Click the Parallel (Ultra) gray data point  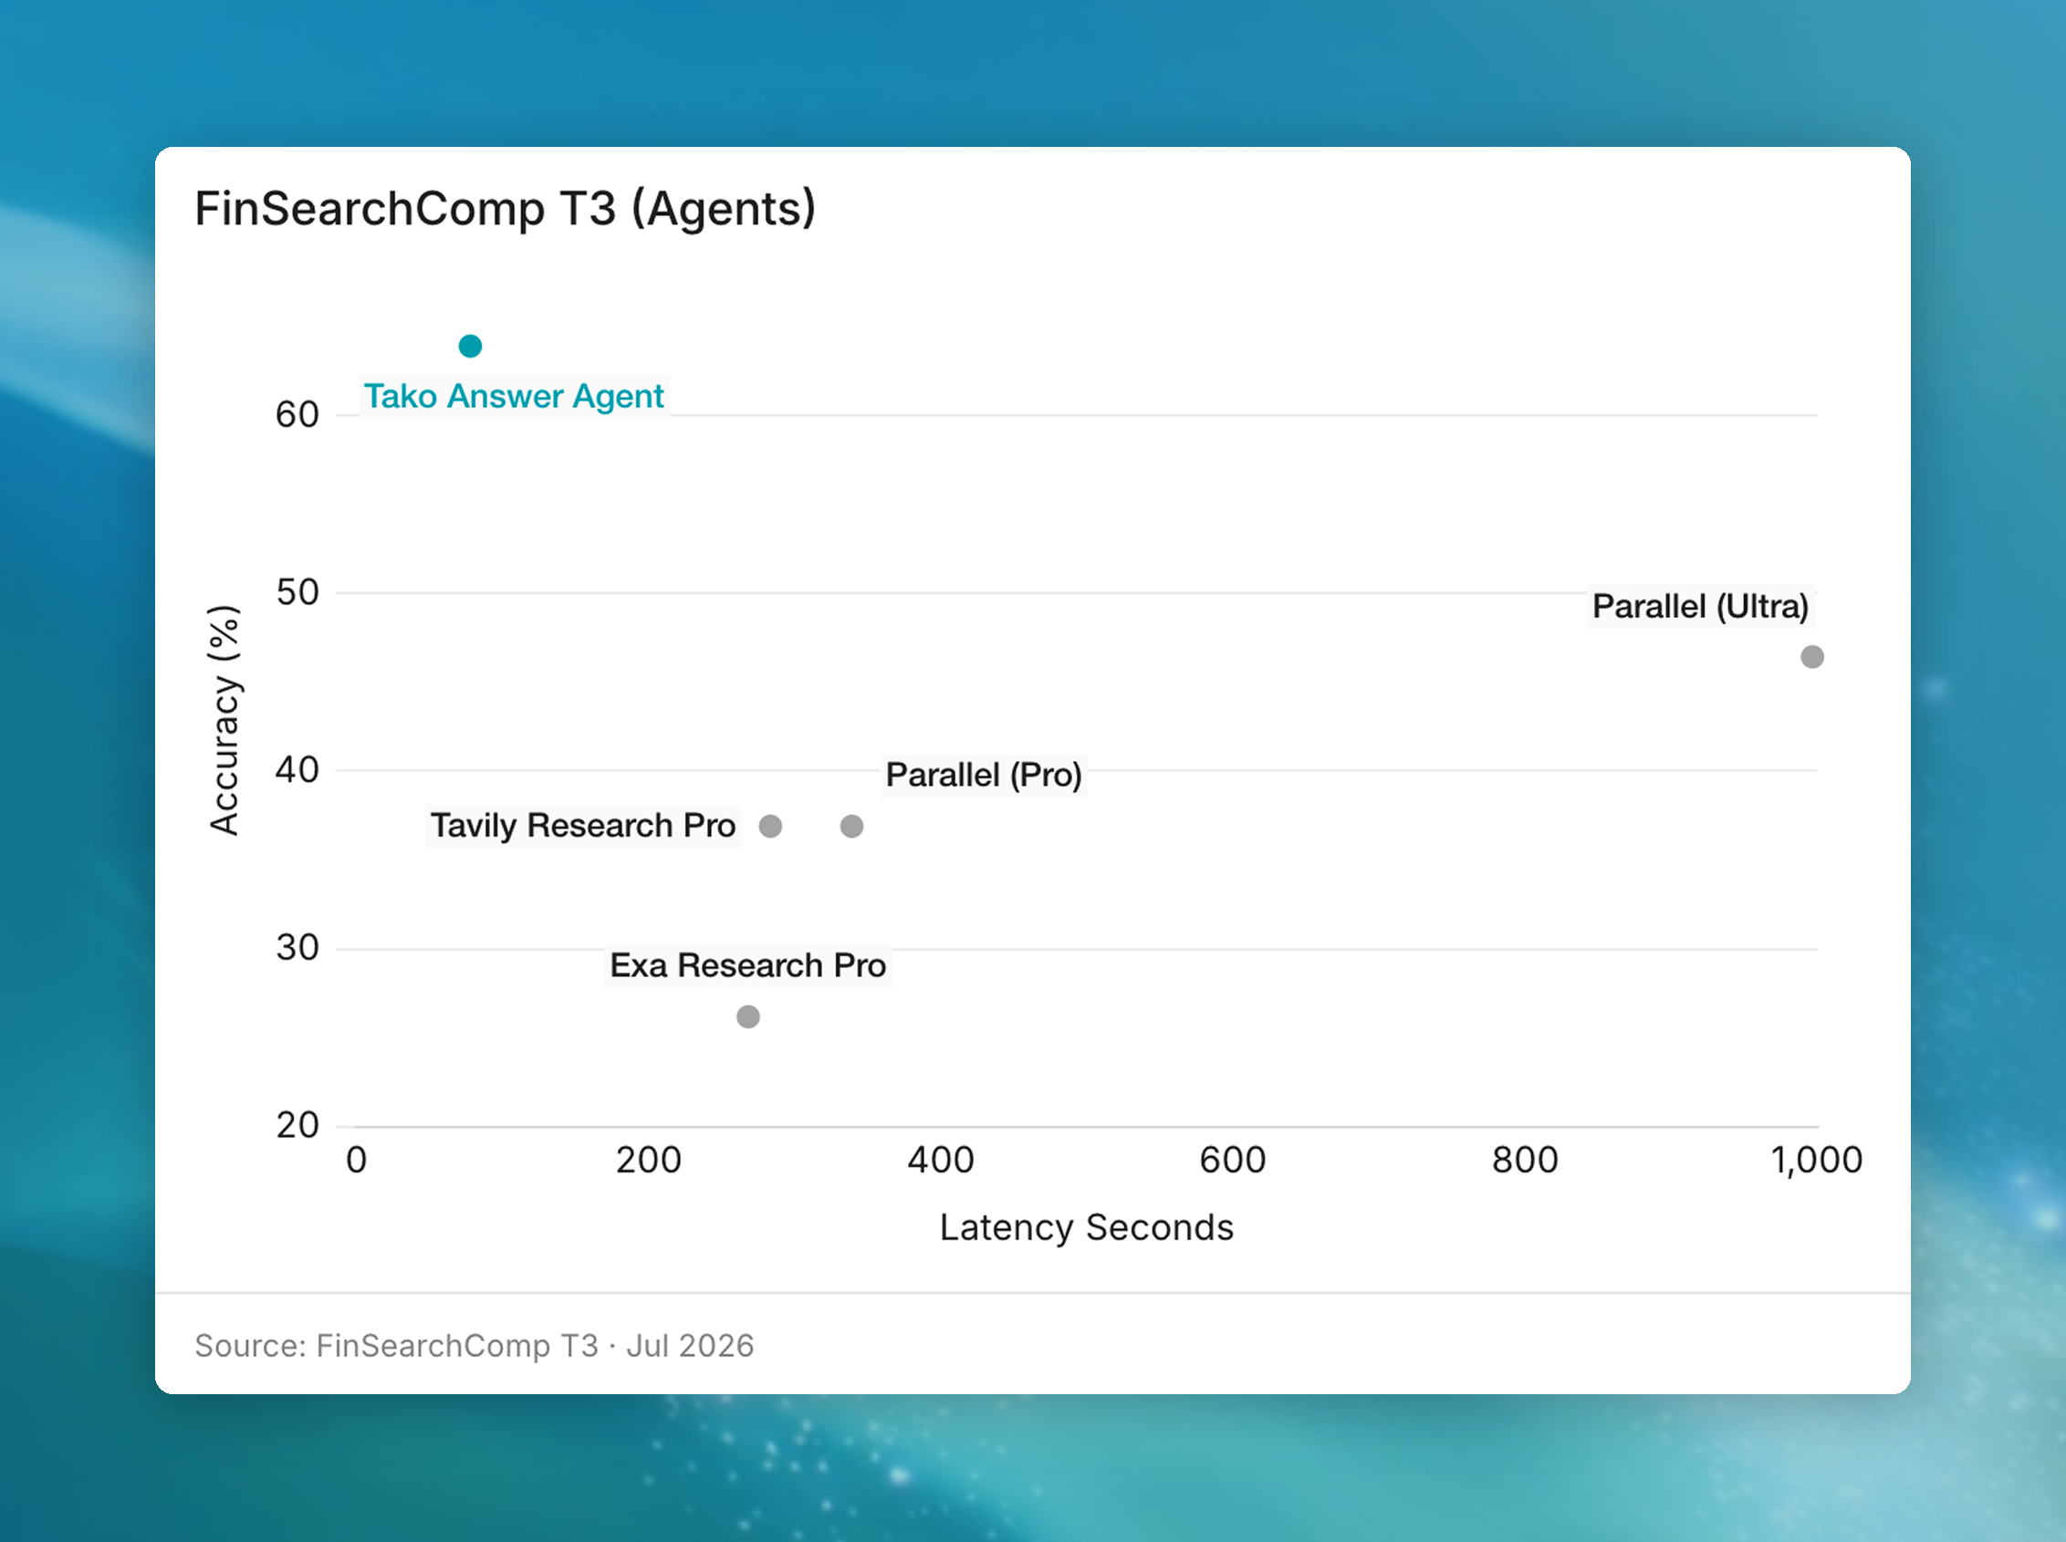[1812, 657]
